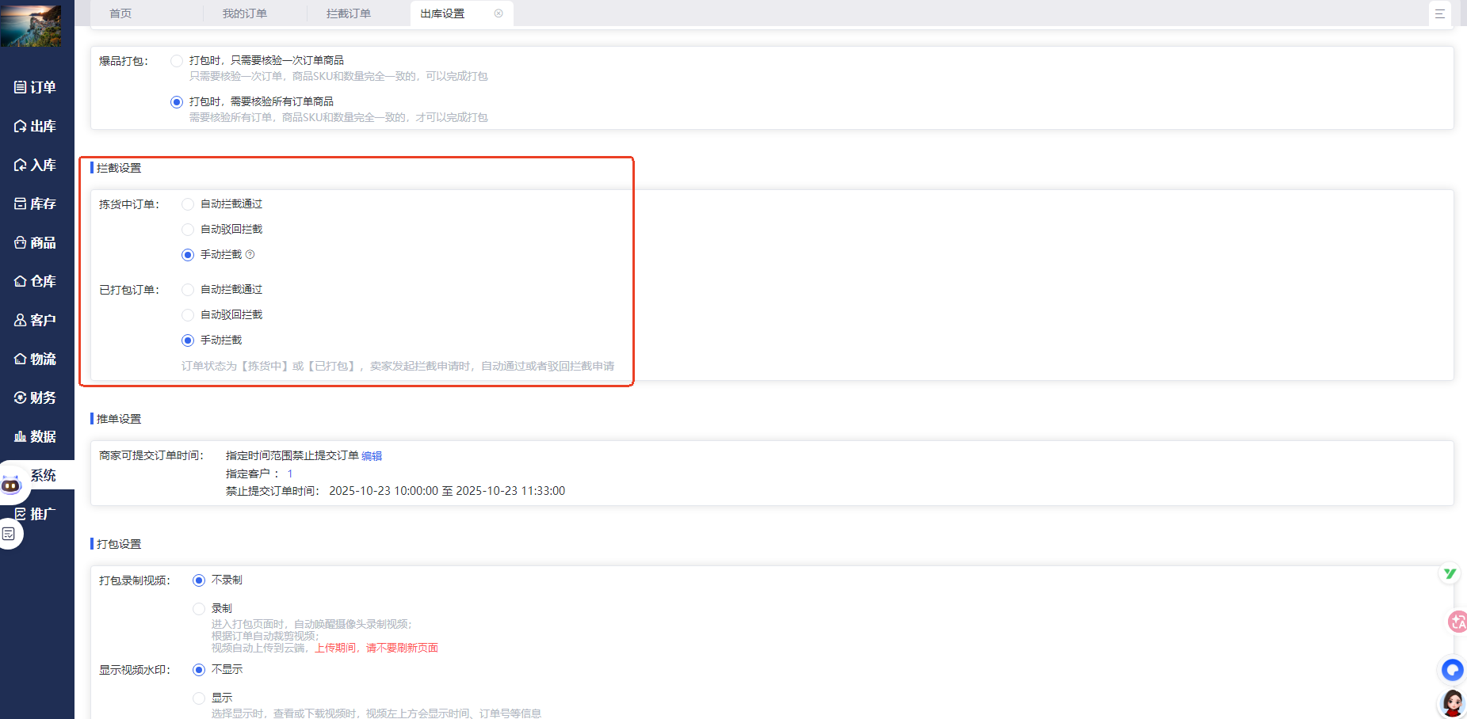The height and width of the screenshot is (719, 1467).
Task: Click the customer service avatar at bottom right
Action: (1452, 702)
